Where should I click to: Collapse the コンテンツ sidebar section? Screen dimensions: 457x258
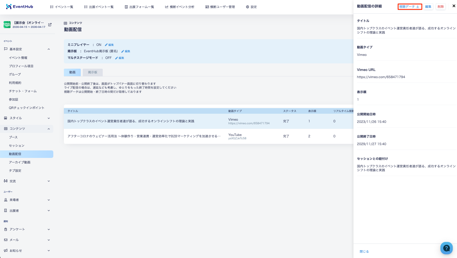point(27,129)
